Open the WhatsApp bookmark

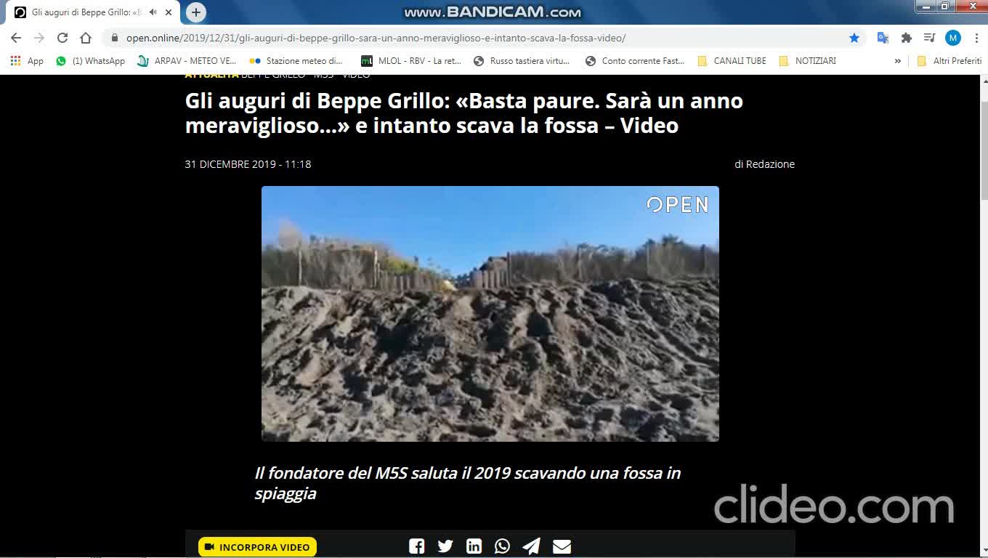click(x=91, y=61)
